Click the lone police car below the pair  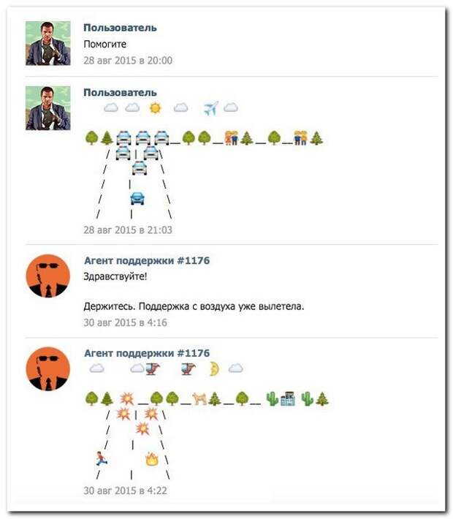click(x=140, y=168)
